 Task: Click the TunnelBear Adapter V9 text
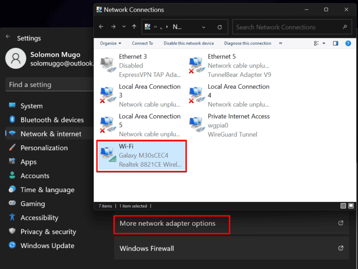(x=239, y=75)
